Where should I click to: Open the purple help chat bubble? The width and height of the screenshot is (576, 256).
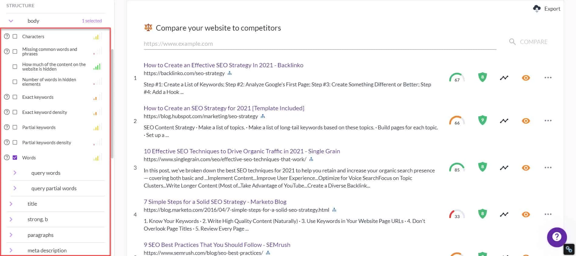tap(557, 237)
